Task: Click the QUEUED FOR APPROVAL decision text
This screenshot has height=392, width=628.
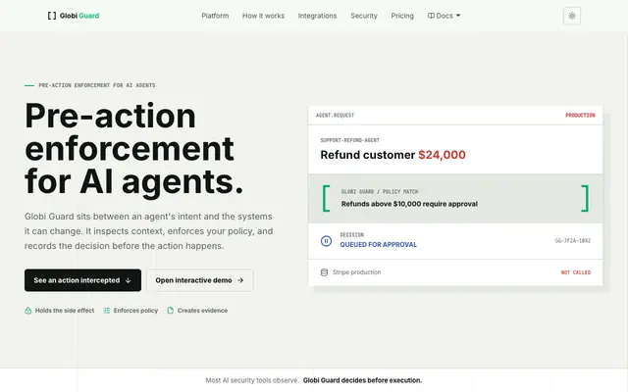Action: pyautogui.click(x=378, y=244)
